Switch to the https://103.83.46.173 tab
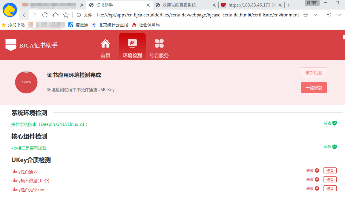345x209 pixels. point(251,5)
